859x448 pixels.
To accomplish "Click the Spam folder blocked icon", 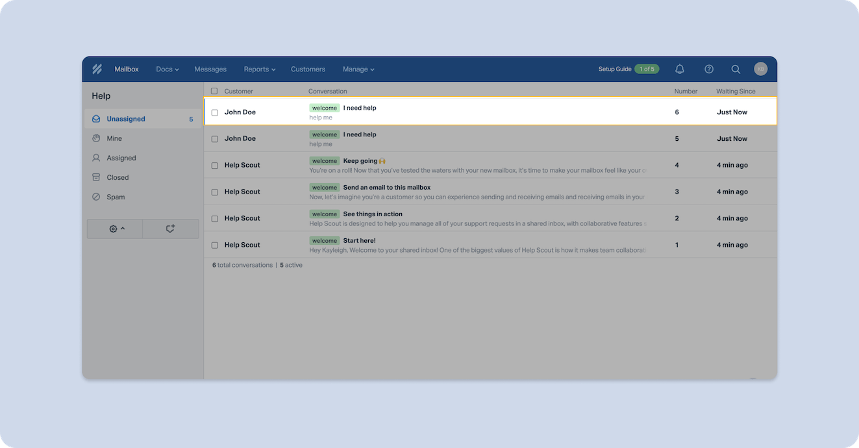I will tap(96, 197).
